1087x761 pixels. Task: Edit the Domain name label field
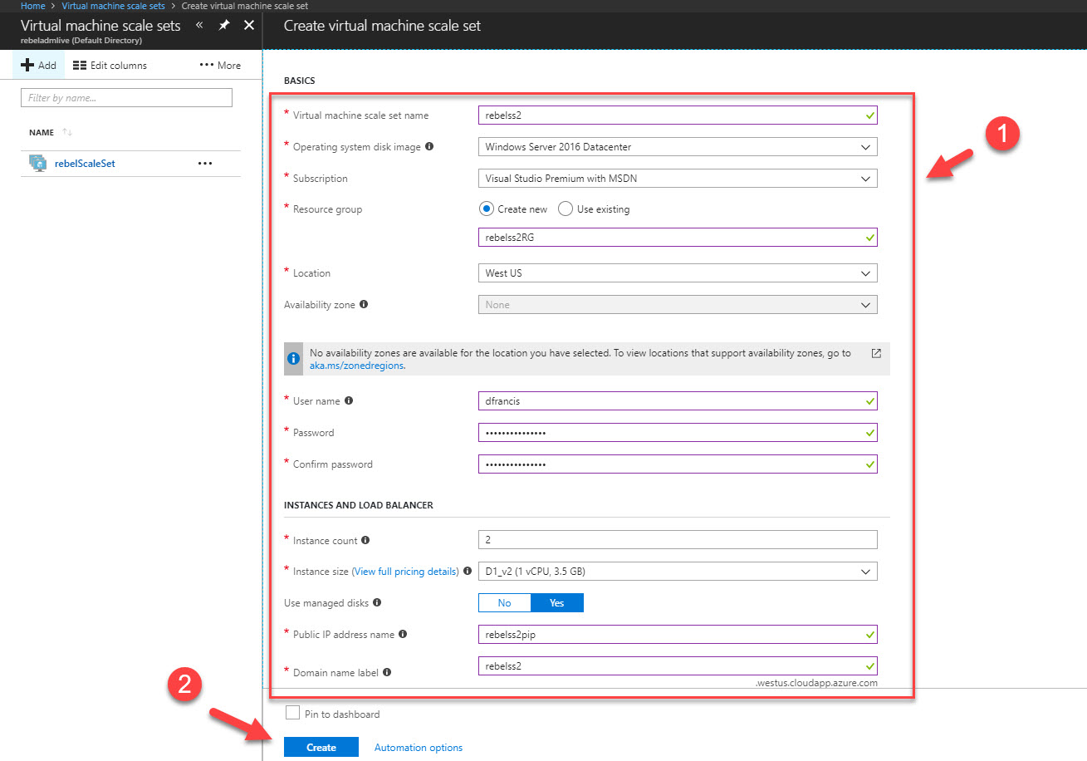(x=678, y=666)
